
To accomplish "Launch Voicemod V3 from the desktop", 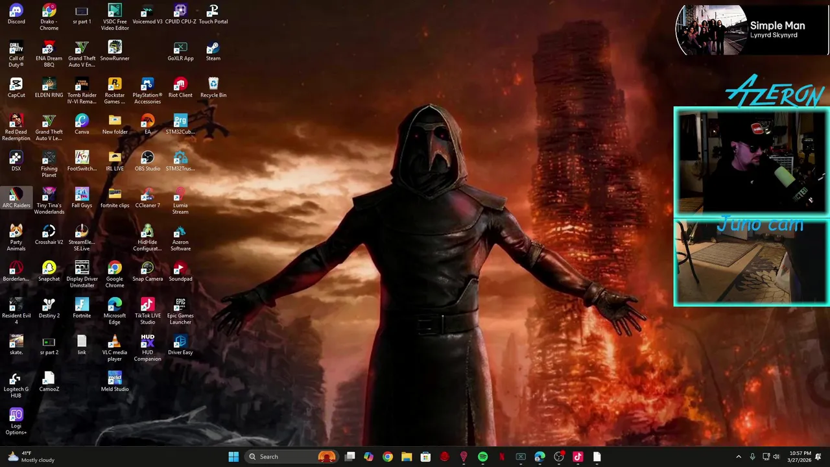I will (147, 14).
